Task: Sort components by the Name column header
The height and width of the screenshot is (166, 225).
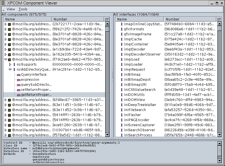Action: click(27, 19)
